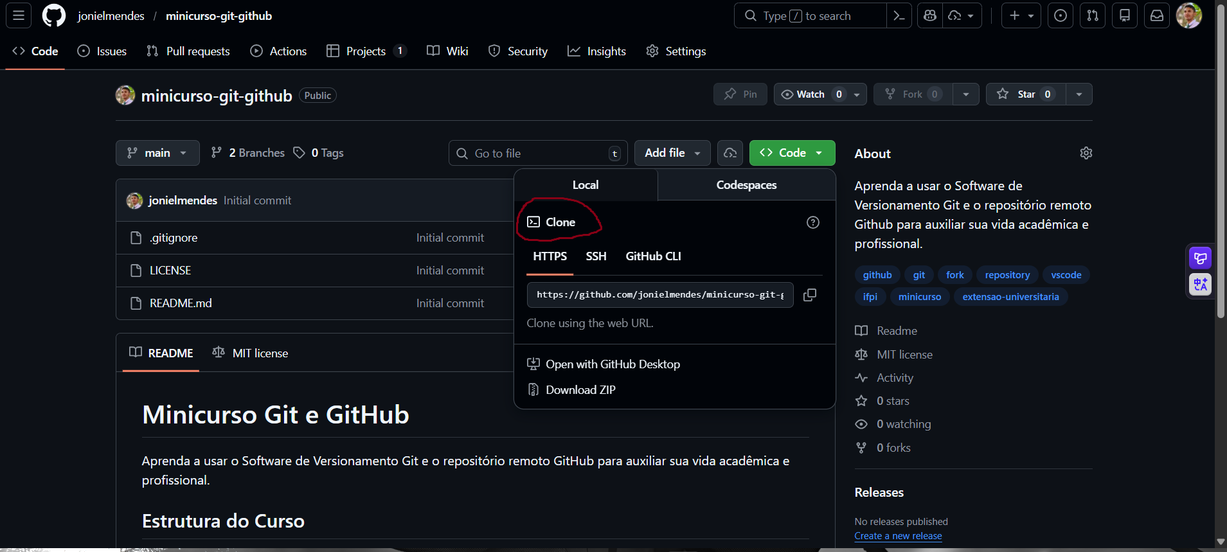Viewport: 1227px width, 552px height.
Task: Switch to the Codespaces tab
Action: click(x=746, y=185)
